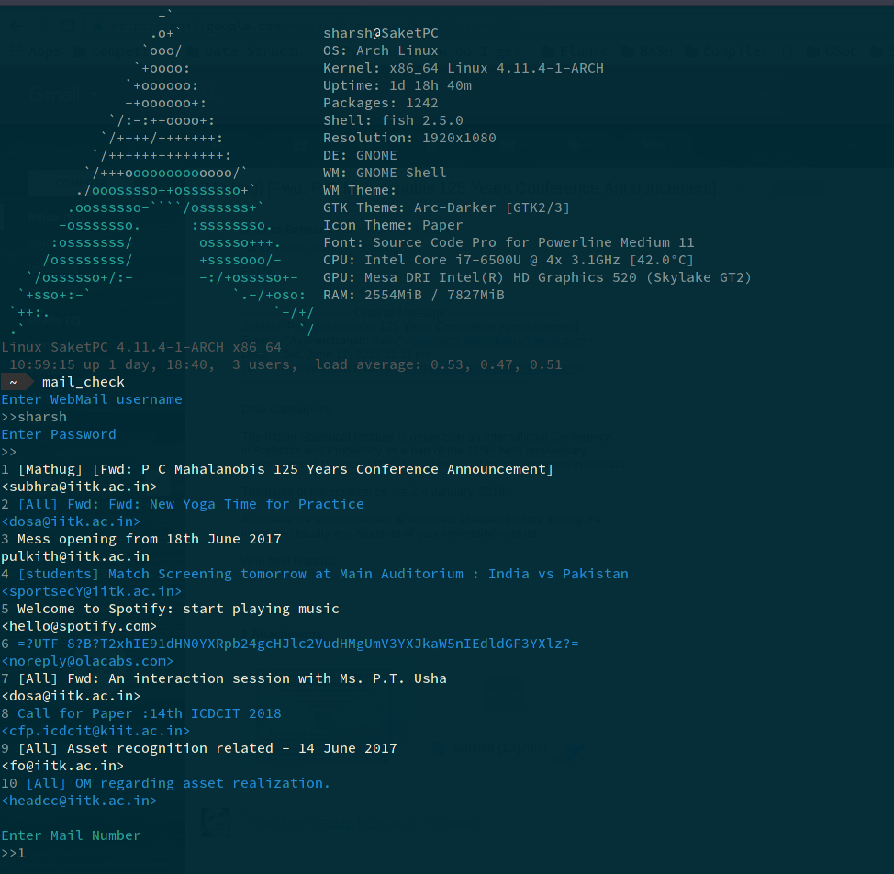Select the 'GTK Theme: Arc-Darker' line
Viewport: 894px width, 874px height.
(x=446, y=207)
